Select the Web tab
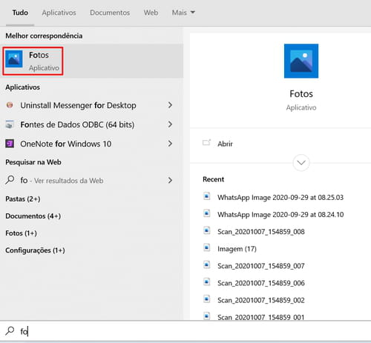 point(151,13)
